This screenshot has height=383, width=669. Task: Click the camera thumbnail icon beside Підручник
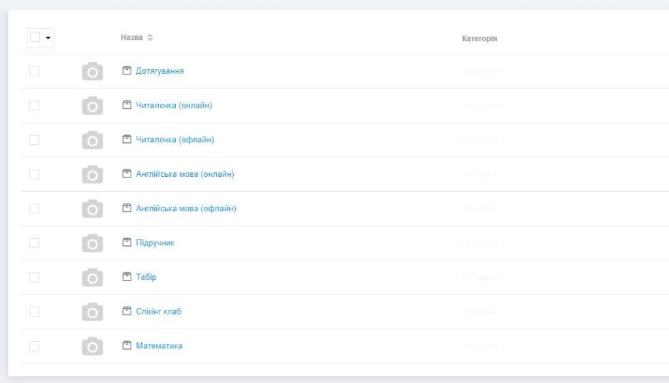coord(92,243)
